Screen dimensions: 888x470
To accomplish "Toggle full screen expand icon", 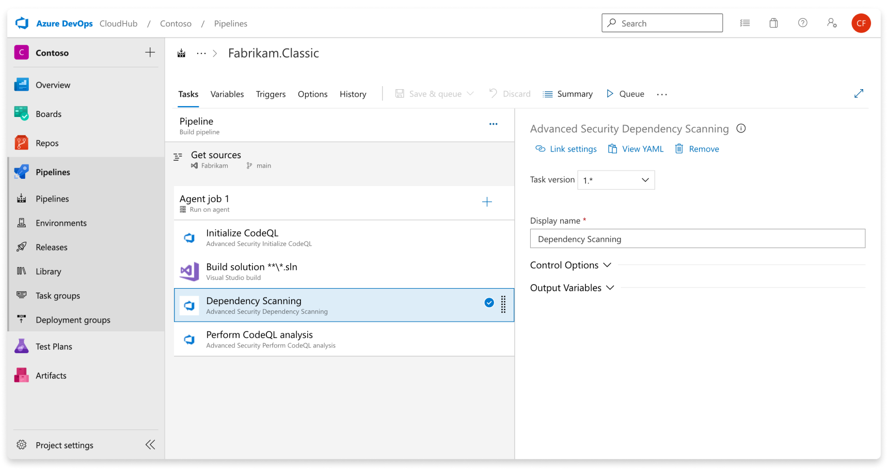I will (x=859, y=93).
